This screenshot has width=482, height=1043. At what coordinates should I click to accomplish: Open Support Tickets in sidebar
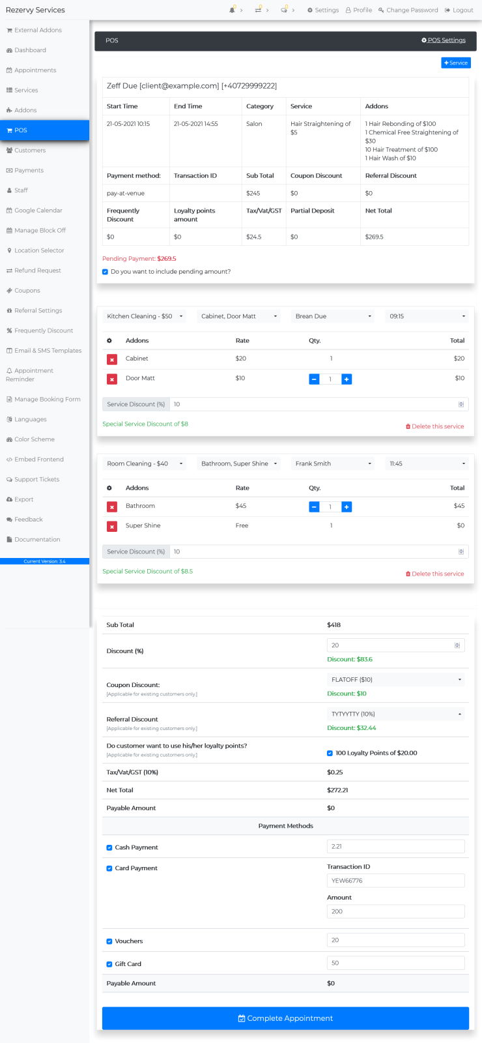33,480
